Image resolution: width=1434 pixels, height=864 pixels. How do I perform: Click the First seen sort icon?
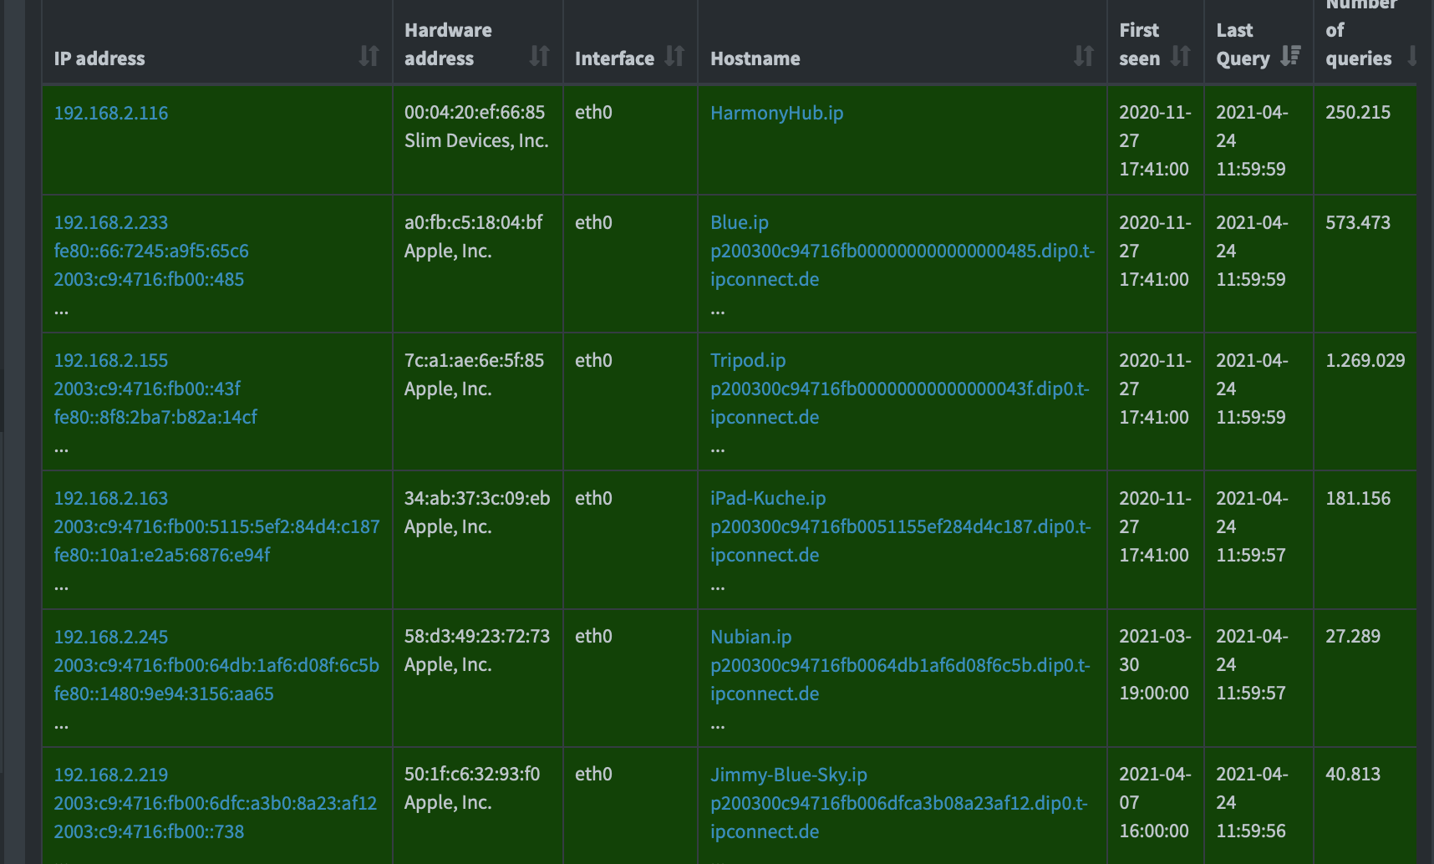click(1180, 56)
